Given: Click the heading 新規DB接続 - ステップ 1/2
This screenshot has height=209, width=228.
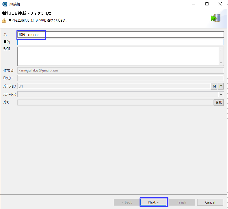Looking at the screenshot, I should click(x=26, y=13).
